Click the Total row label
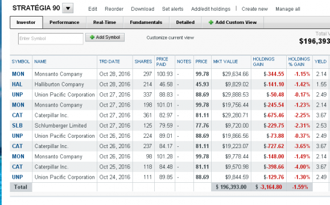The width and height of the screenshot is (330, 205). click(x=20, y=187)
